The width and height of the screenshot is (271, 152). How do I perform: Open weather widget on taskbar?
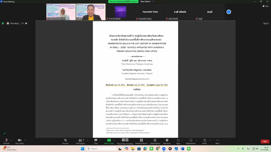coord(10,149)
